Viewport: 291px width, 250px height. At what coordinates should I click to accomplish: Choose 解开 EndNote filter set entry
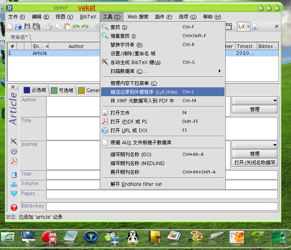click(163, 184)
